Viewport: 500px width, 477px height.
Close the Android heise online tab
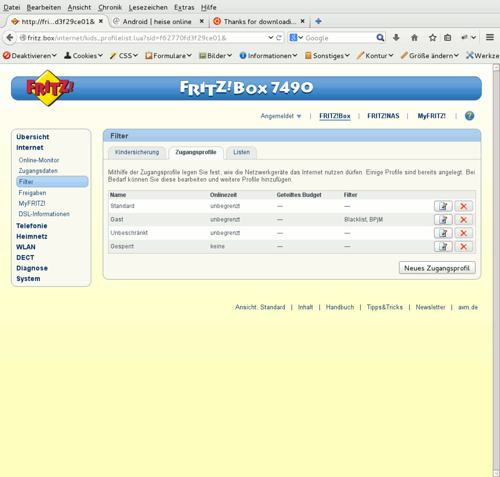tap(202, 21)
